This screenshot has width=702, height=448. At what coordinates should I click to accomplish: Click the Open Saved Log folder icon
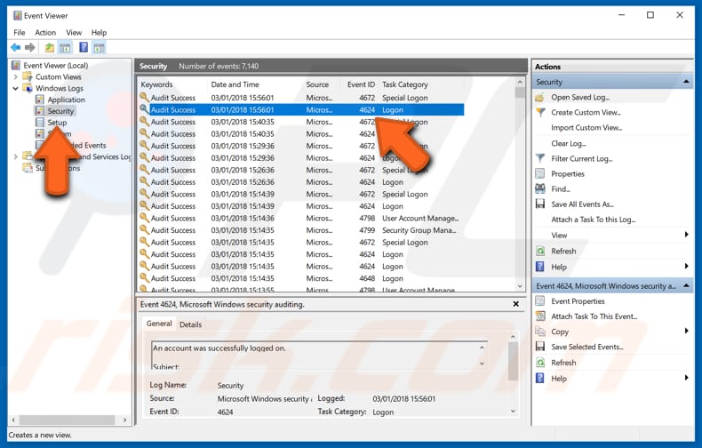tap(540, 97)
